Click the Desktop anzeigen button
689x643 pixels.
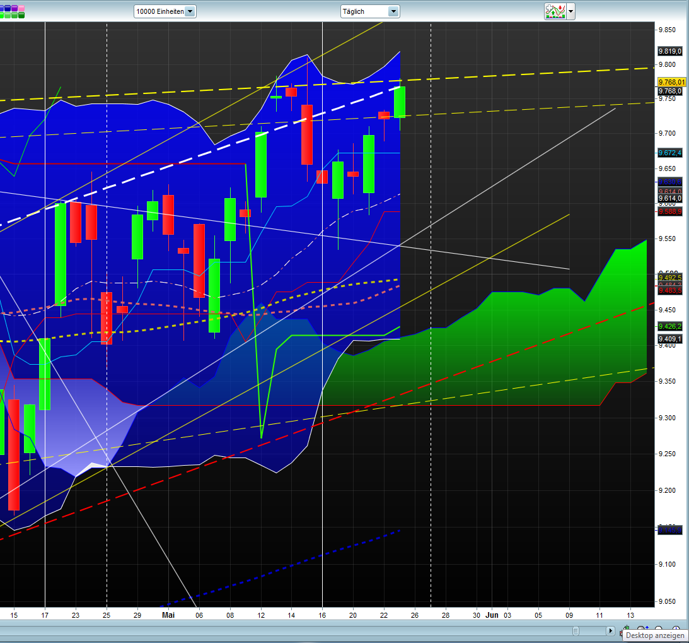tap(655, 635)
